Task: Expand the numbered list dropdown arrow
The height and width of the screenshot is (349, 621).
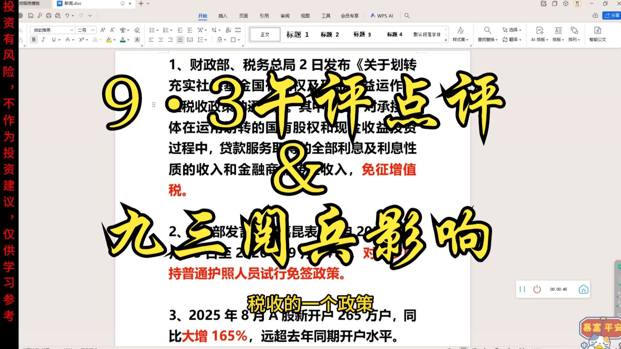Action: point(171,30)
